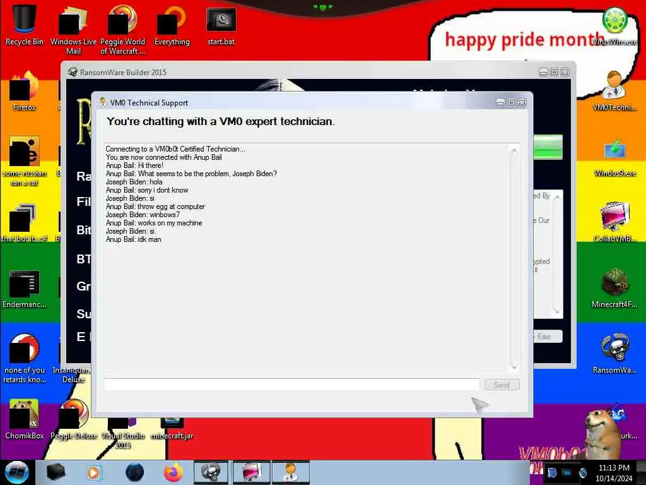Click the line 'Joseph Biden: hola'
This screenshot has height=485, width=646.
tap(134, 182)
